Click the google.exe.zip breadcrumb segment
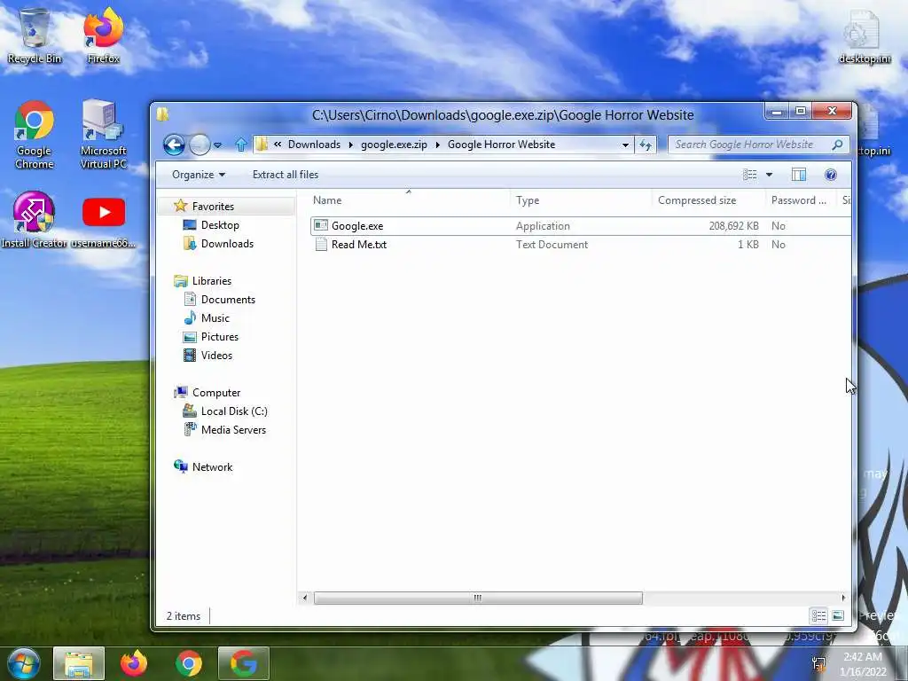Image resolution: width=908 pixels, height=681 pixels. coord(394,145)
